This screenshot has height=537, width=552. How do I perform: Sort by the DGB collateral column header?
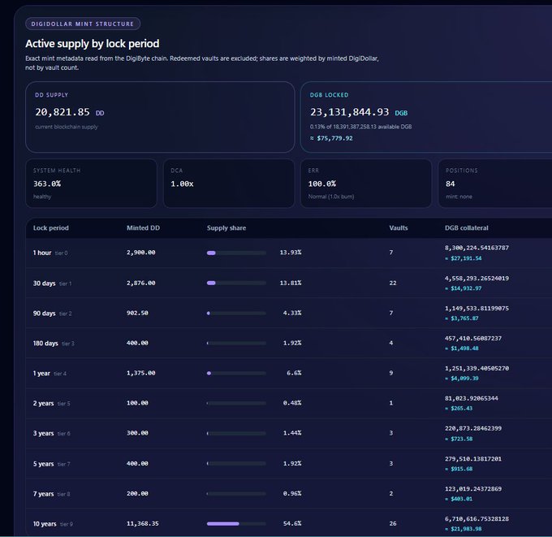[x=467, y=228]
